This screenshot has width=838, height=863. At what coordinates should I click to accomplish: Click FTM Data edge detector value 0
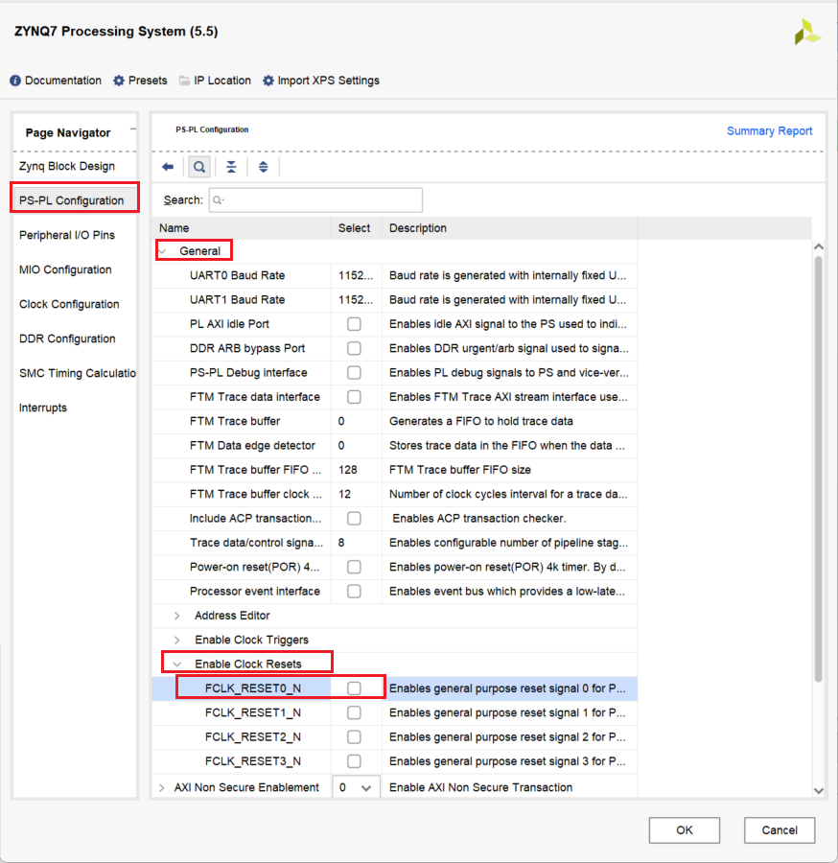341,446
